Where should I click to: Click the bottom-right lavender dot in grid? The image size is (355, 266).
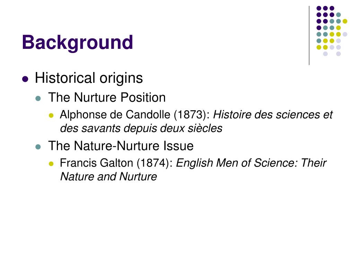(x=338, y=54)
